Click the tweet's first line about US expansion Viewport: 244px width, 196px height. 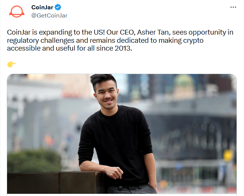56,32
